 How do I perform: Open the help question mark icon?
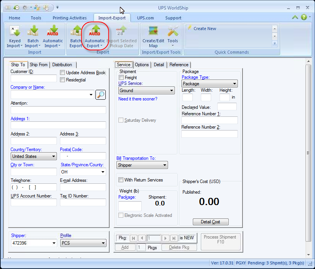click(304, 17)
